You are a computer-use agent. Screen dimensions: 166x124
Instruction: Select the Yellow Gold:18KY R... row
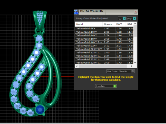pos(104,42)
